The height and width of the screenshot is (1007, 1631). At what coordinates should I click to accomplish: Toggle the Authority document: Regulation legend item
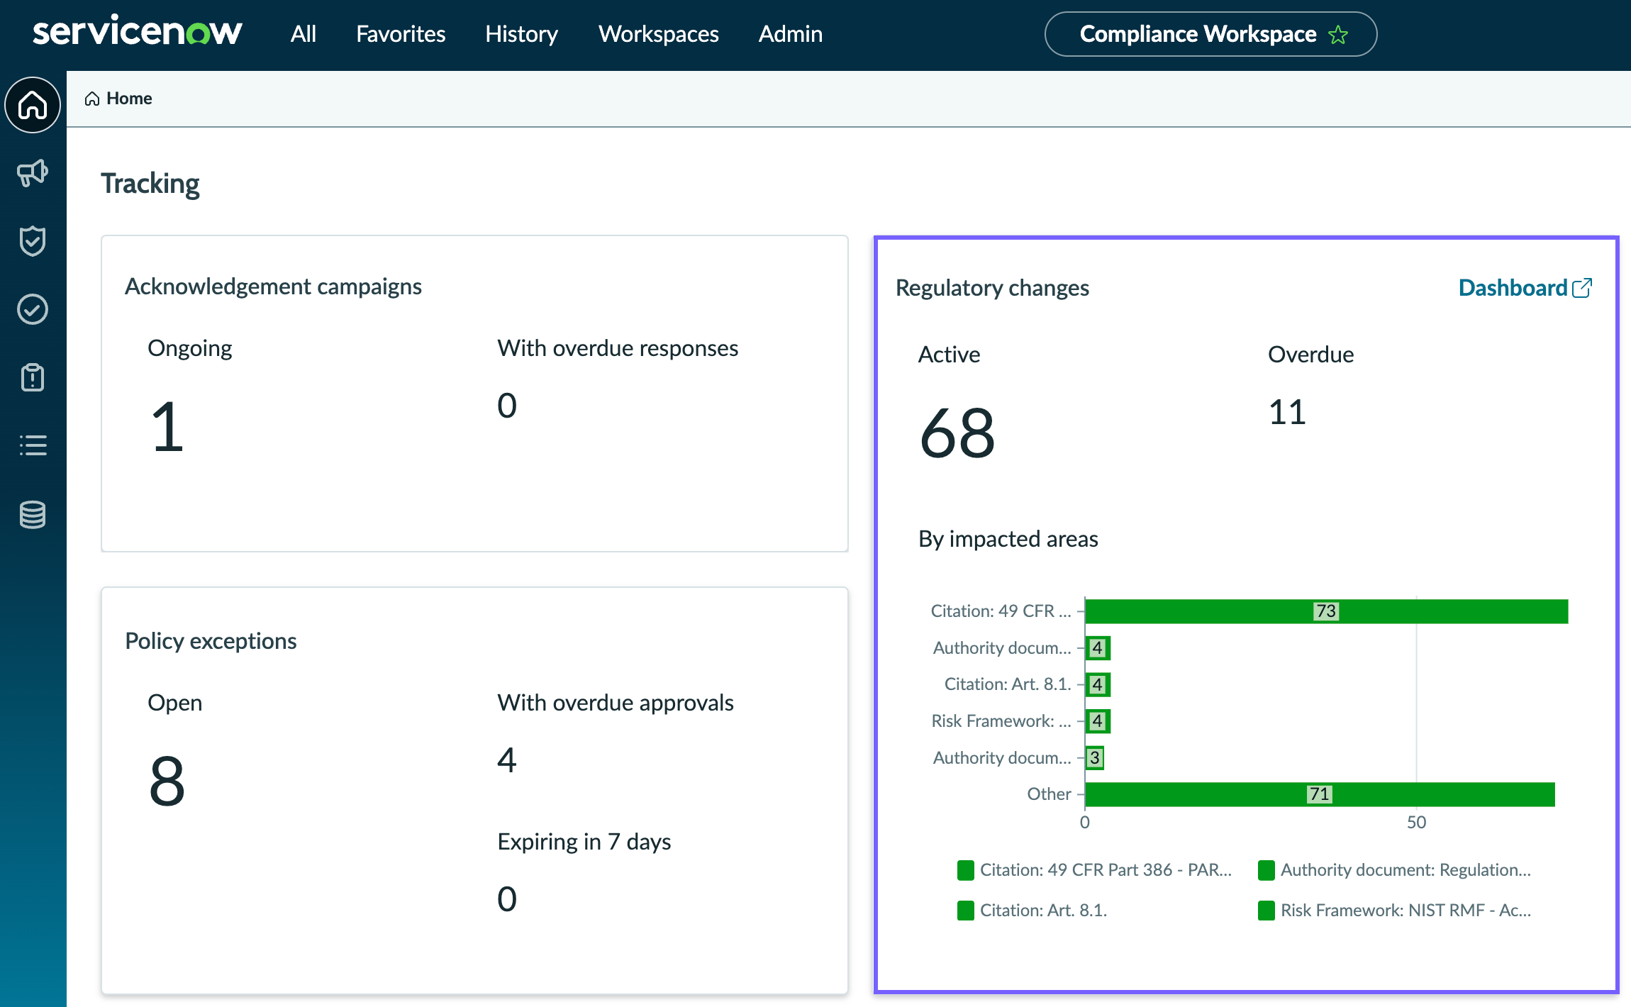[1394, 870]
